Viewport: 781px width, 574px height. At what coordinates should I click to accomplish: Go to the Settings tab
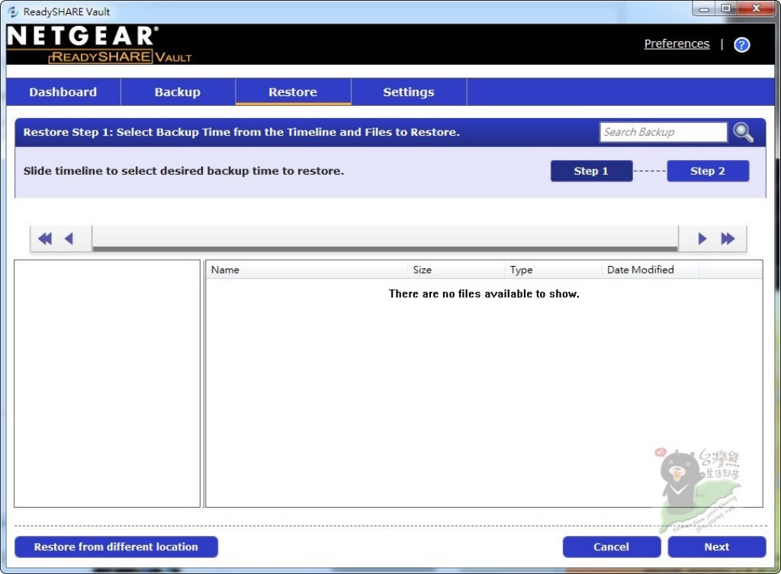point(409,91)
